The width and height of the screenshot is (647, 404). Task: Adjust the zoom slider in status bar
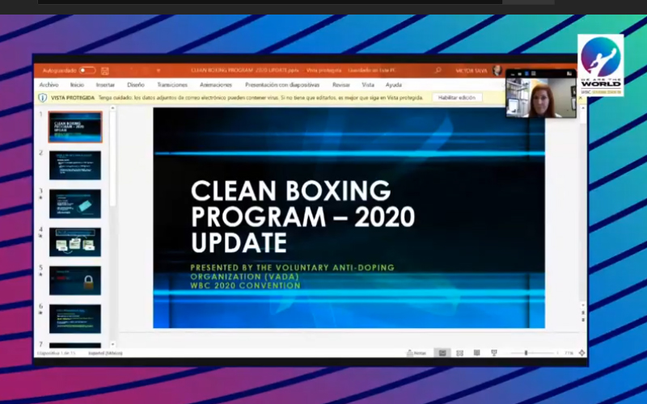point(526,353)
